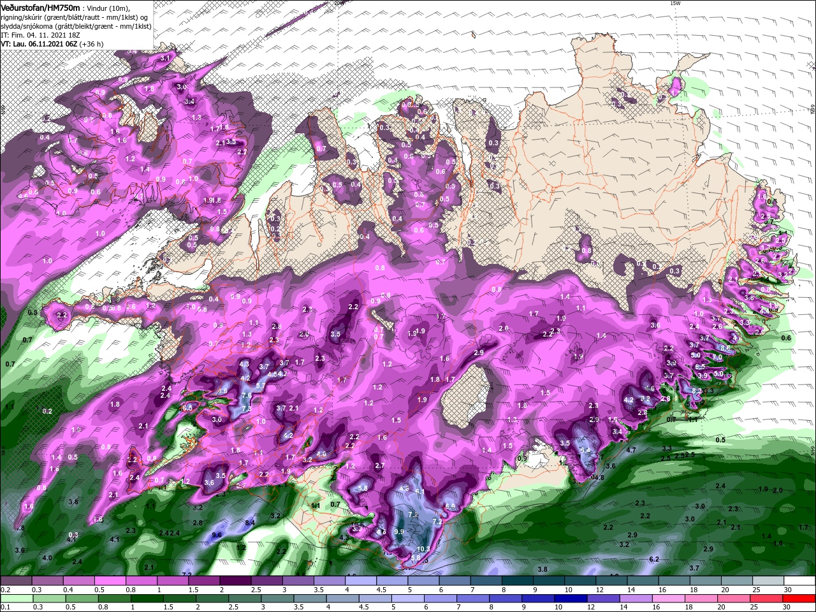The image size is (816, 612).
Task: Click the white swatch after 30 on the upper scale
Action: pos(799,581)
